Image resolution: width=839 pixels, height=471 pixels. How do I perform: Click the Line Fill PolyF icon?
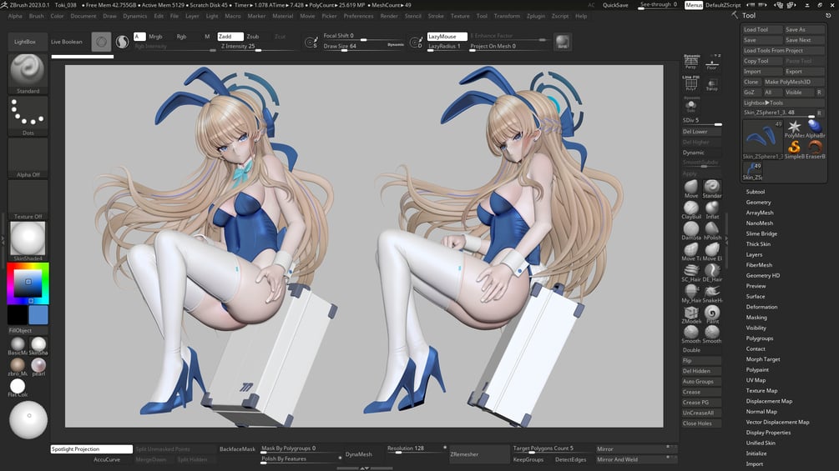tap(690, 83)
